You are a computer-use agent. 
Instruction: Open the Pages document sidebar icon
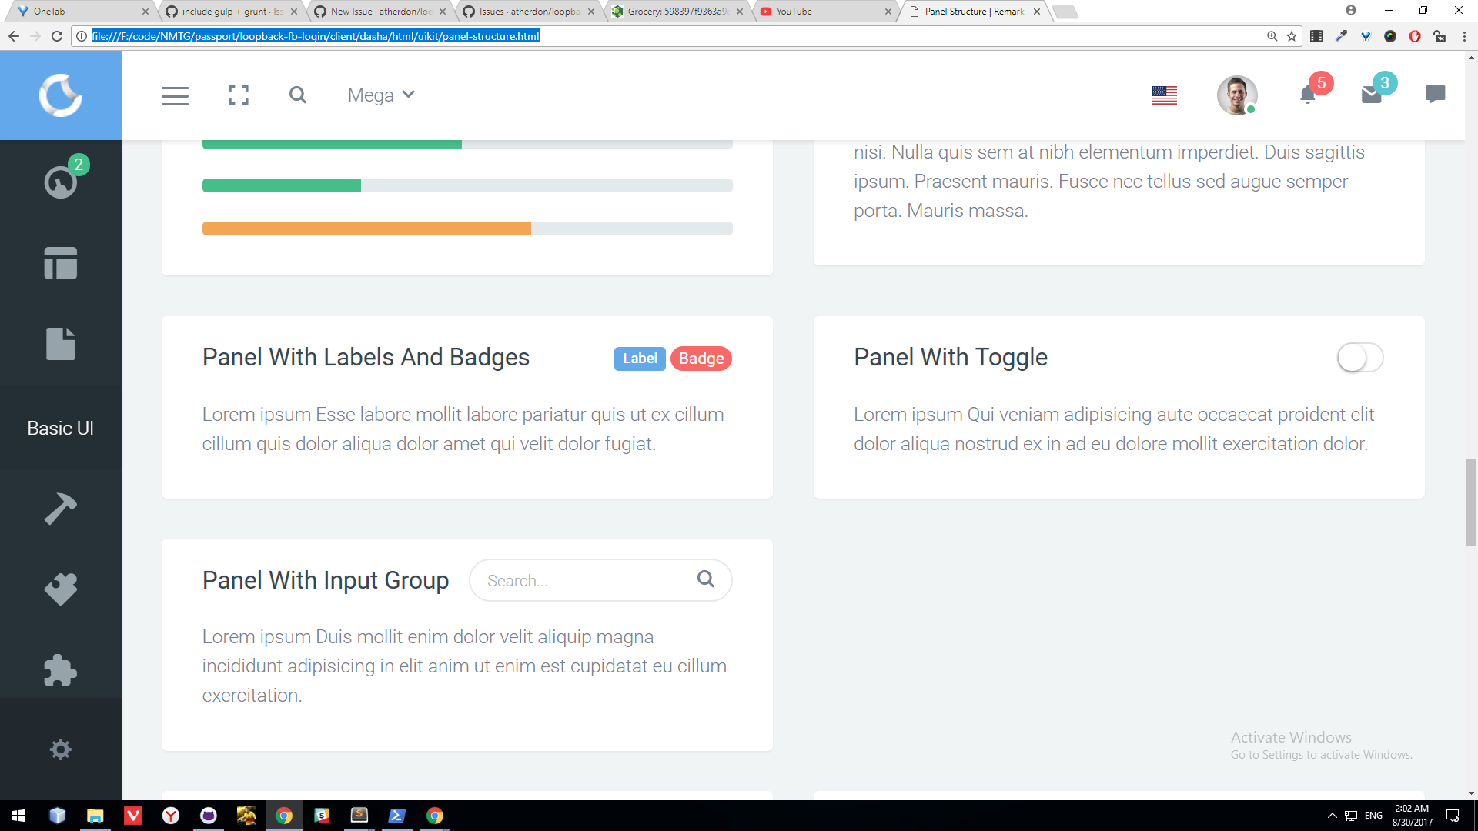tap(61, 344)
